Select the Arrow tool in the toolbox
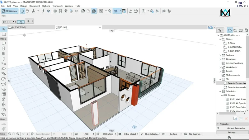This screenshot has width=249, height=140. (x=4, y=29)
